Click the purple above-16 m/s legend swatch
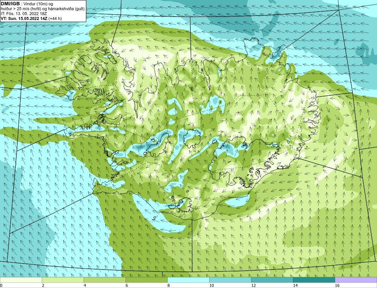377x288 pixels. coord(356,280)
